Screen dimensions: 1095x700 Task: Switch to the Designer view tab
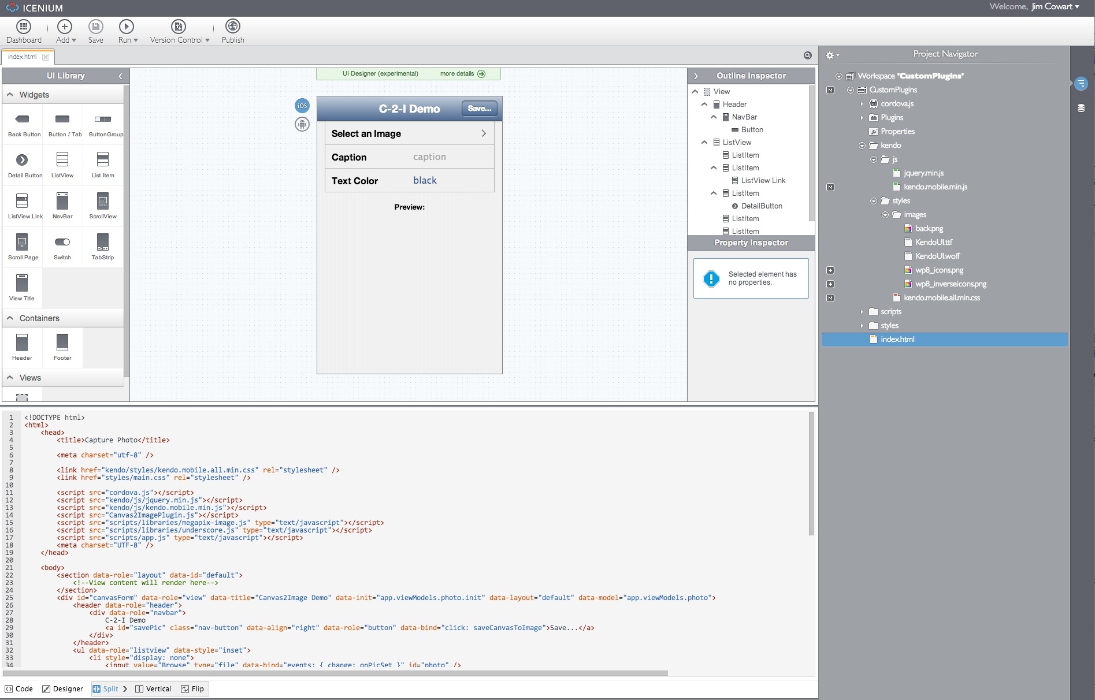(62, 689)
